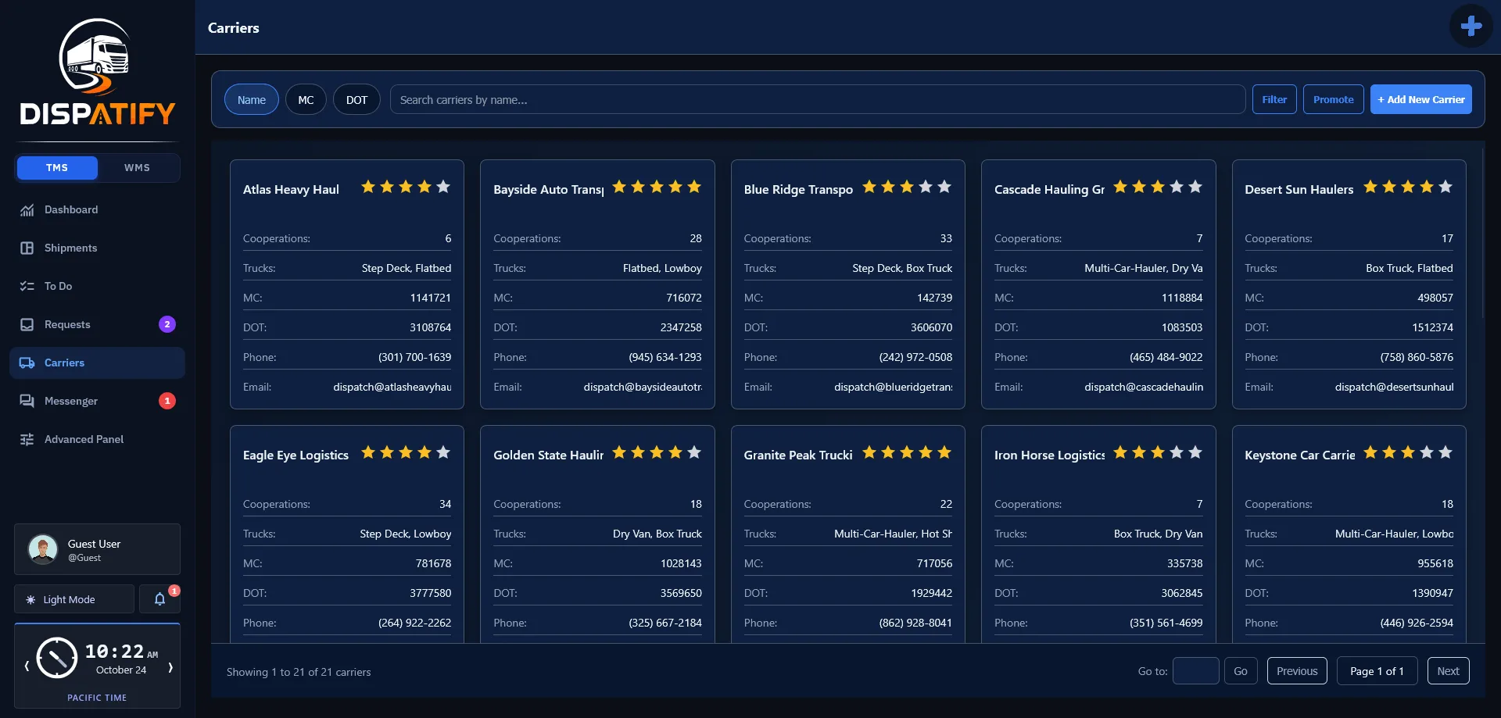The height and width of the screenshot is (718, 1501).
Task: Click the Go to page number field
Action: pyautogui.click(x=1196, y=671)
